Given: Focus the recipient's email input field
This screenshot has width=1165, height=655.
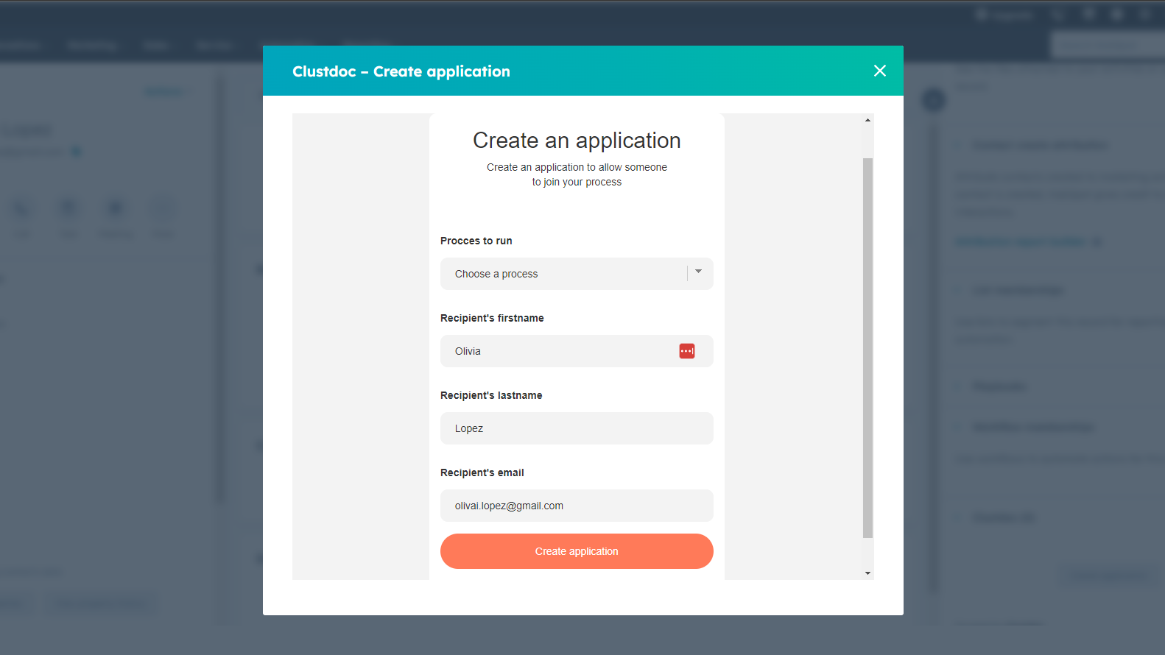Looking at the screenshot, I should [577, 506].
